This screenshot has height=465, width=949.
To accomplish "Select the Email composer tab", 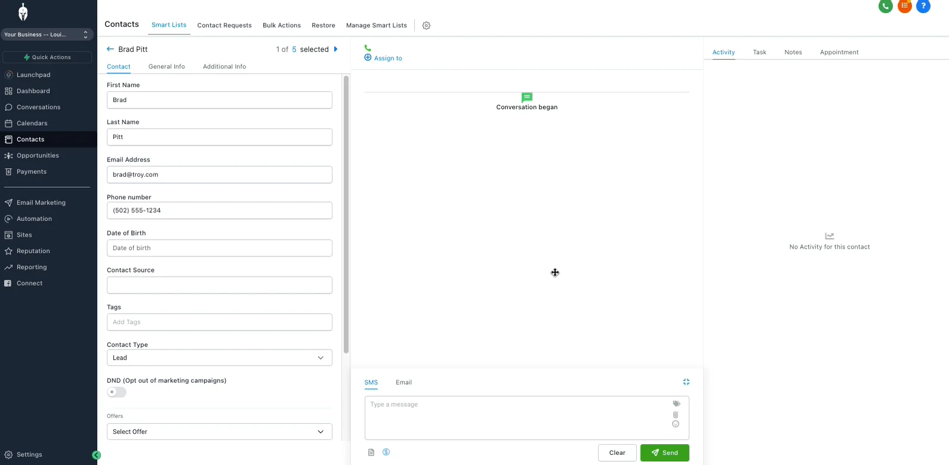I will [403, 383].
